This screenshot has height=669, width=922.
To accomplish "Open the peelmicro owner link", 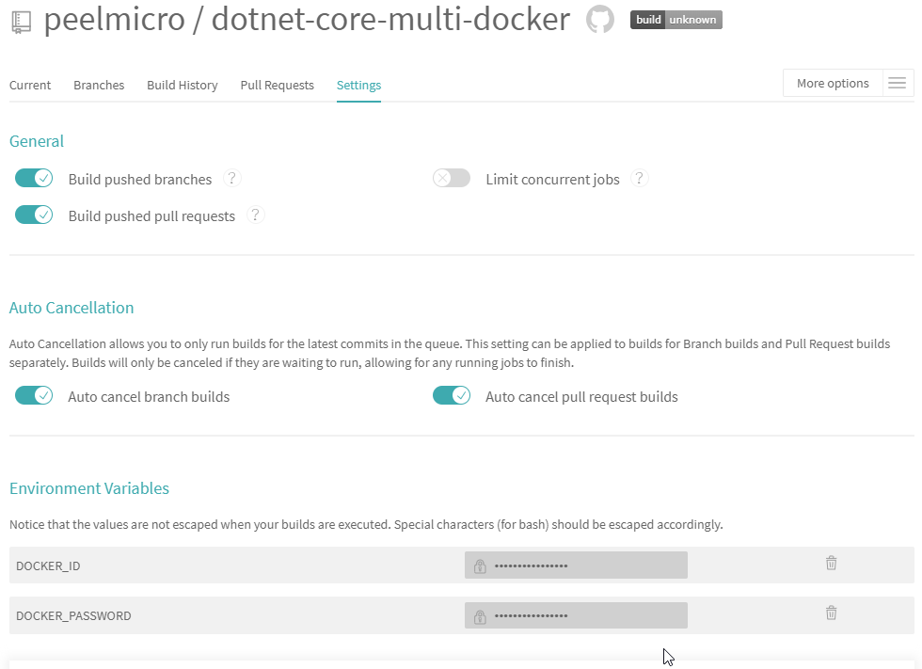I will 115,20.
